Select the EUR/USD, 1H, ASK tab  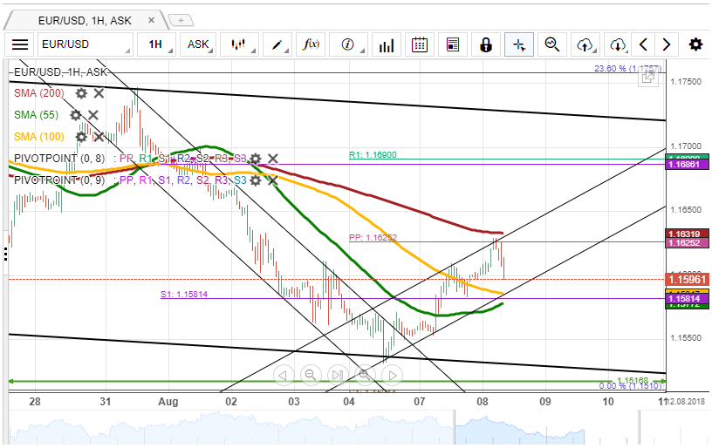point(86,19)
